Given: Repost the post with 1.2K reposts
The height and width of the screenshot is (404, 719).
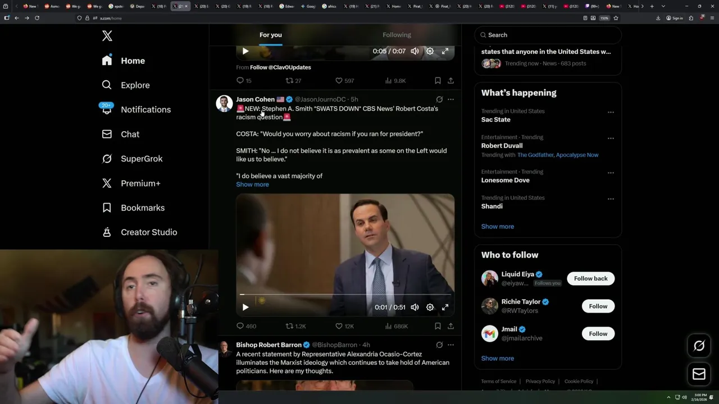Looking at the screenshot, I should point(295,326).
